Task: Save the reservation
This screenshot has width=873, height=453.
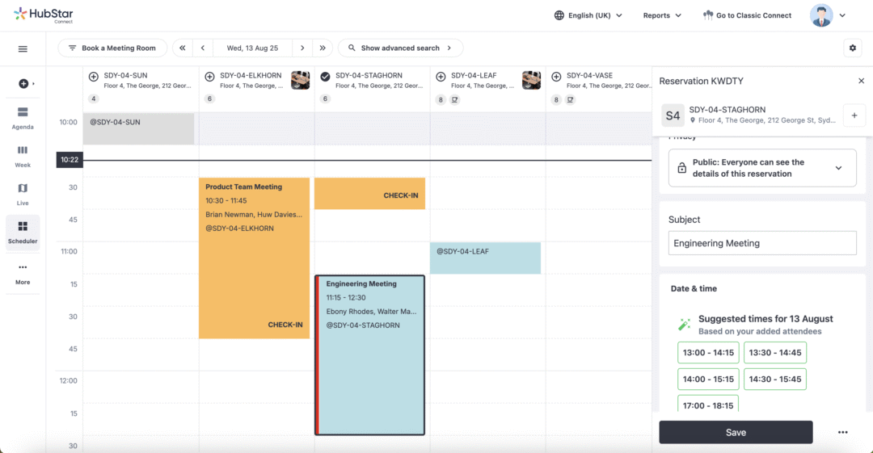Action: [736, 433]
